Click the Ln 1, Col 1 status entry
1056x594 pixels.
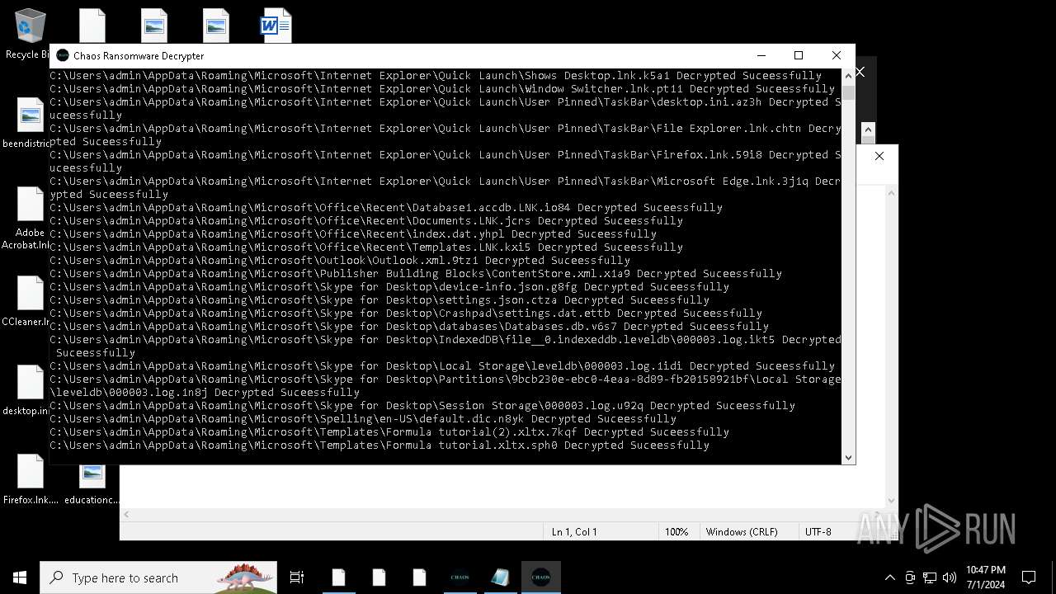click(574, 532)
